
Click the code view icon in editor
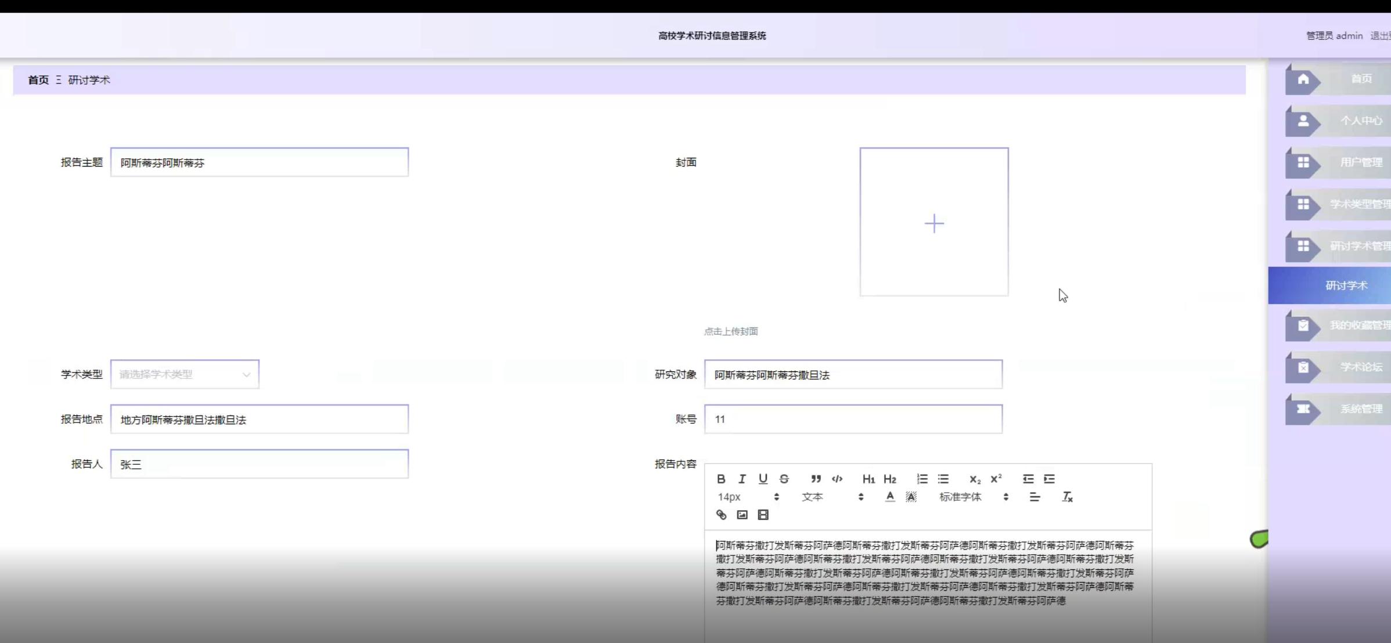pyautogui.click(x=837, y=479)
